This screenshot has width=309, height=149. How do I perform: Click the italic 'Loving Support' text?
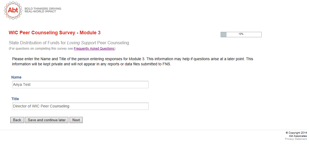click(x=82, y=43)
